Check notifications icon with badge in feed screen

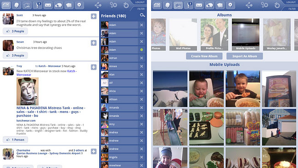tap(38, 5)
